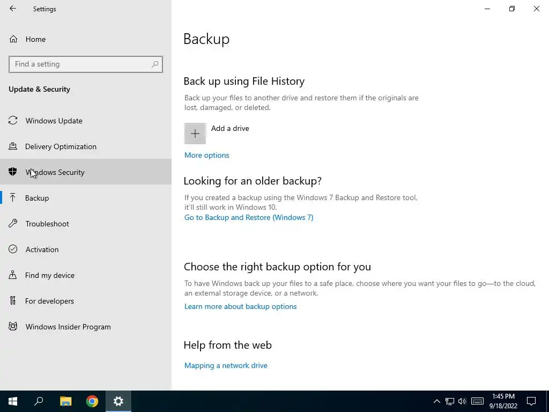Click the Home house icon

[13, 39]
